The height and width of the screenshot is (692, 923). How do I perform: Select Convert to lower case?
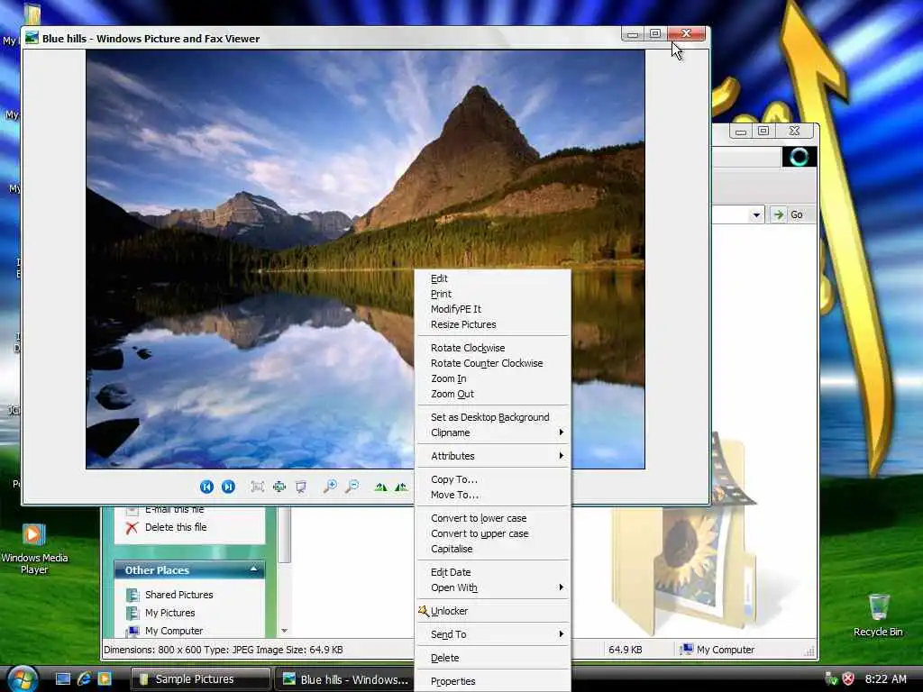493,518
